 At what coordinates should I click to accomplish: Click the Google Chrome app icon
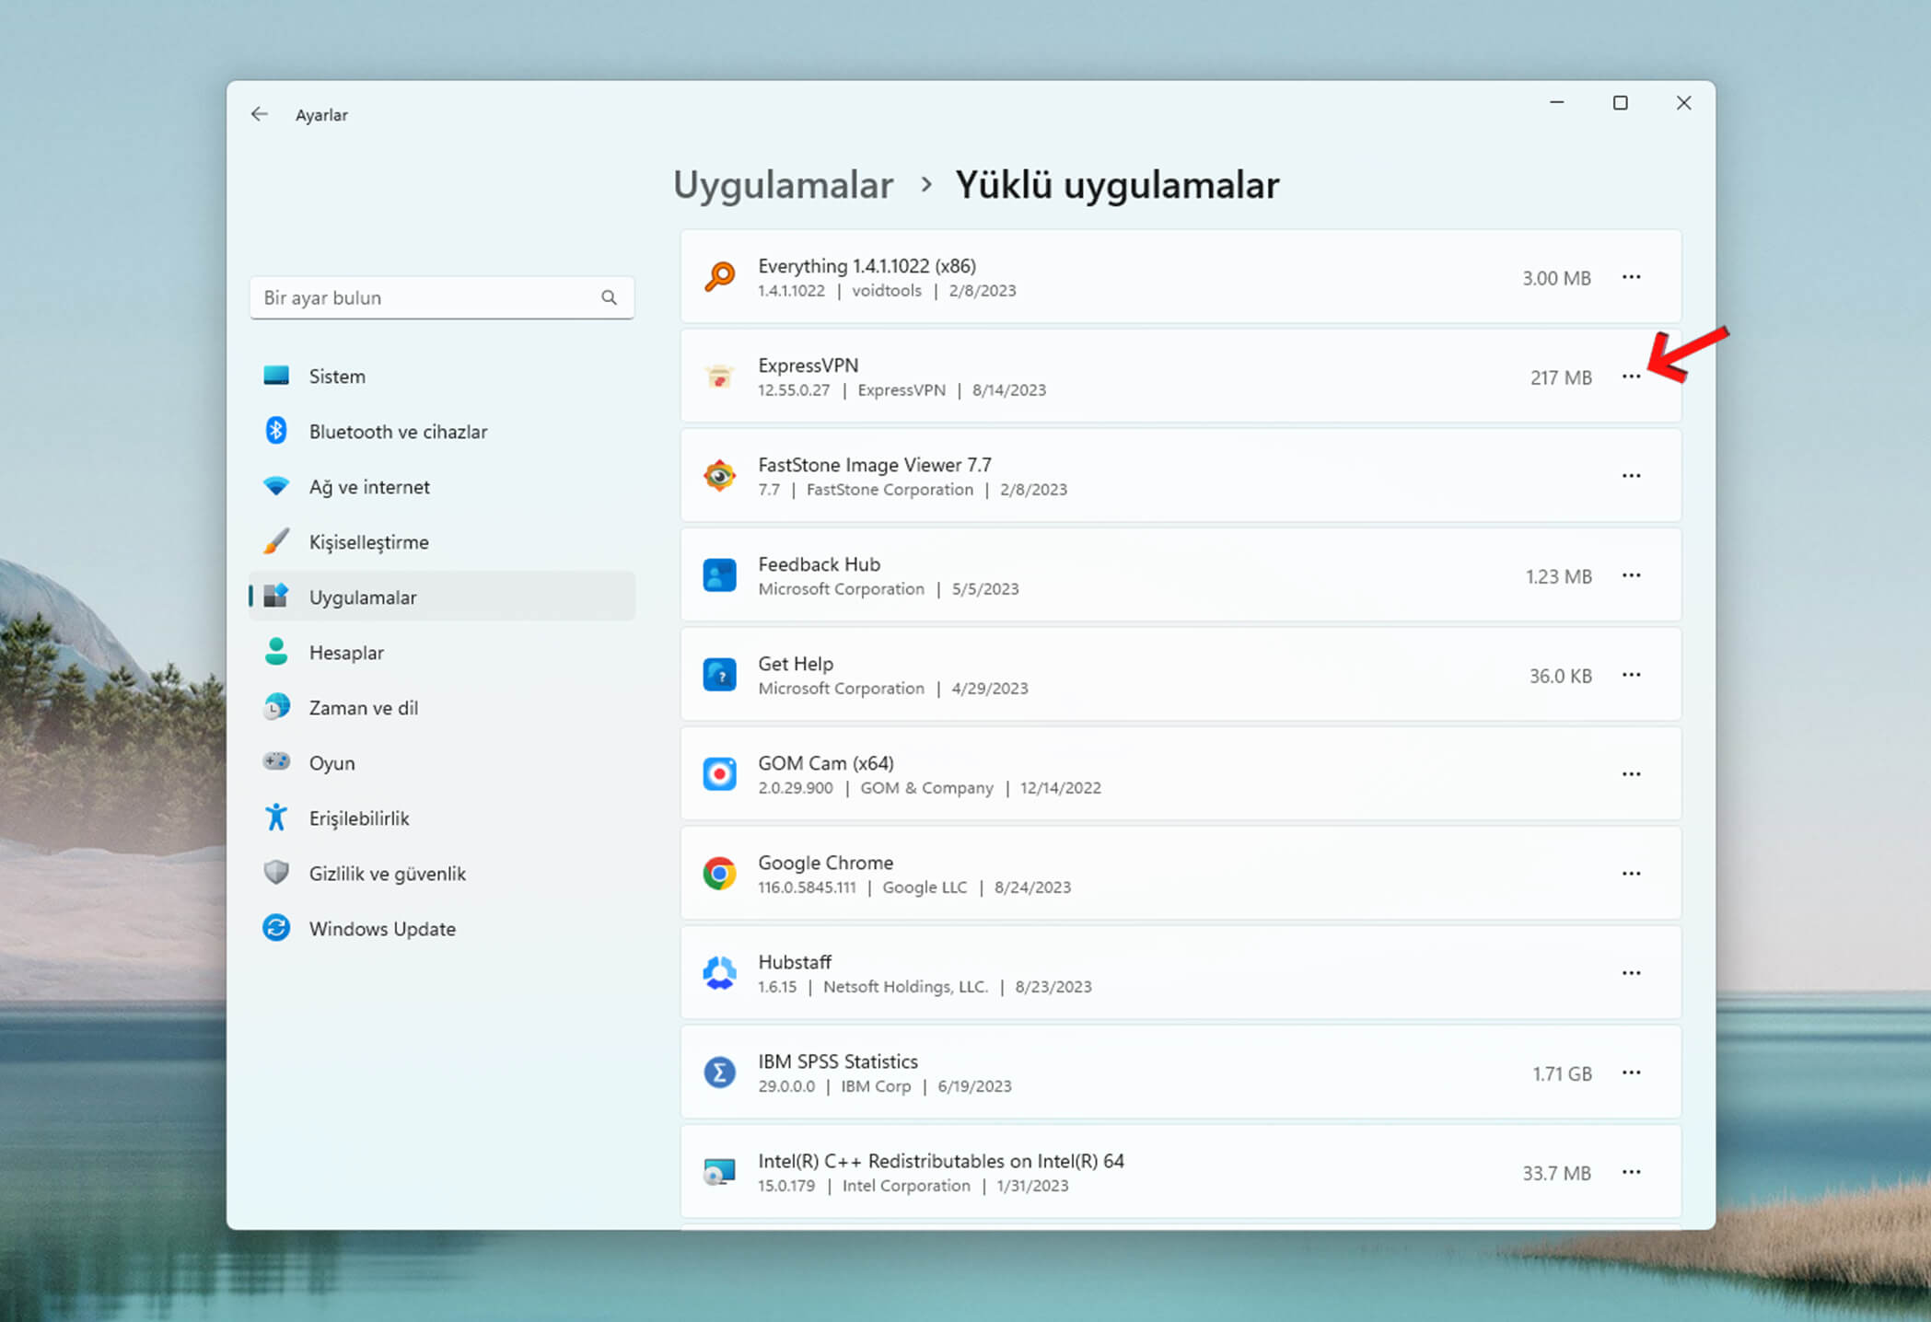pos(719,874)
